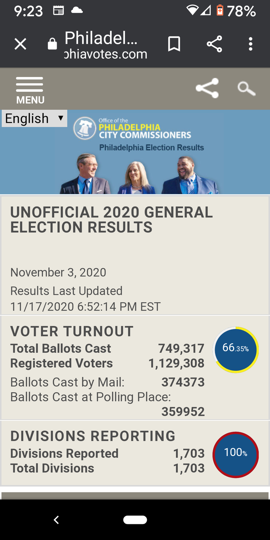
Task: Tap the Android back arrow
Action: pyautogui.click(x=56, y=520)
